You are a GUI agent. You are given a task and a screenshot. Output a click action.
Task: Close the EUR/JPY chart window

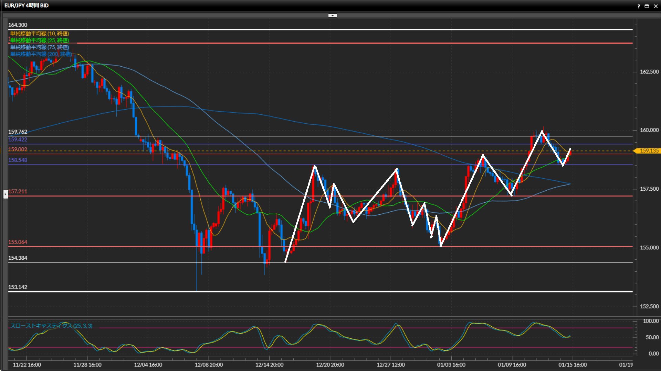click(x=656, y=6)
